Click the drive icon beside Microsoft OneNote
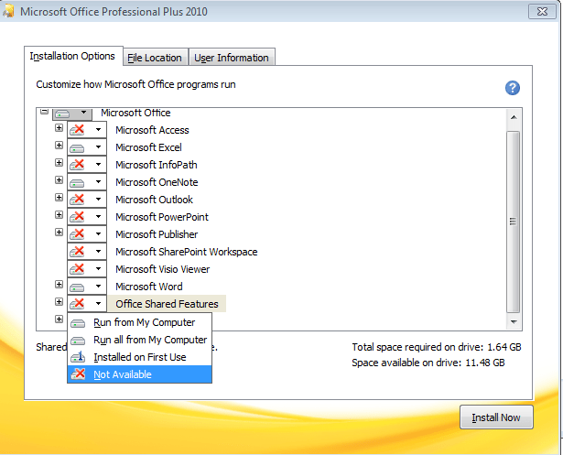 point(77,182)
